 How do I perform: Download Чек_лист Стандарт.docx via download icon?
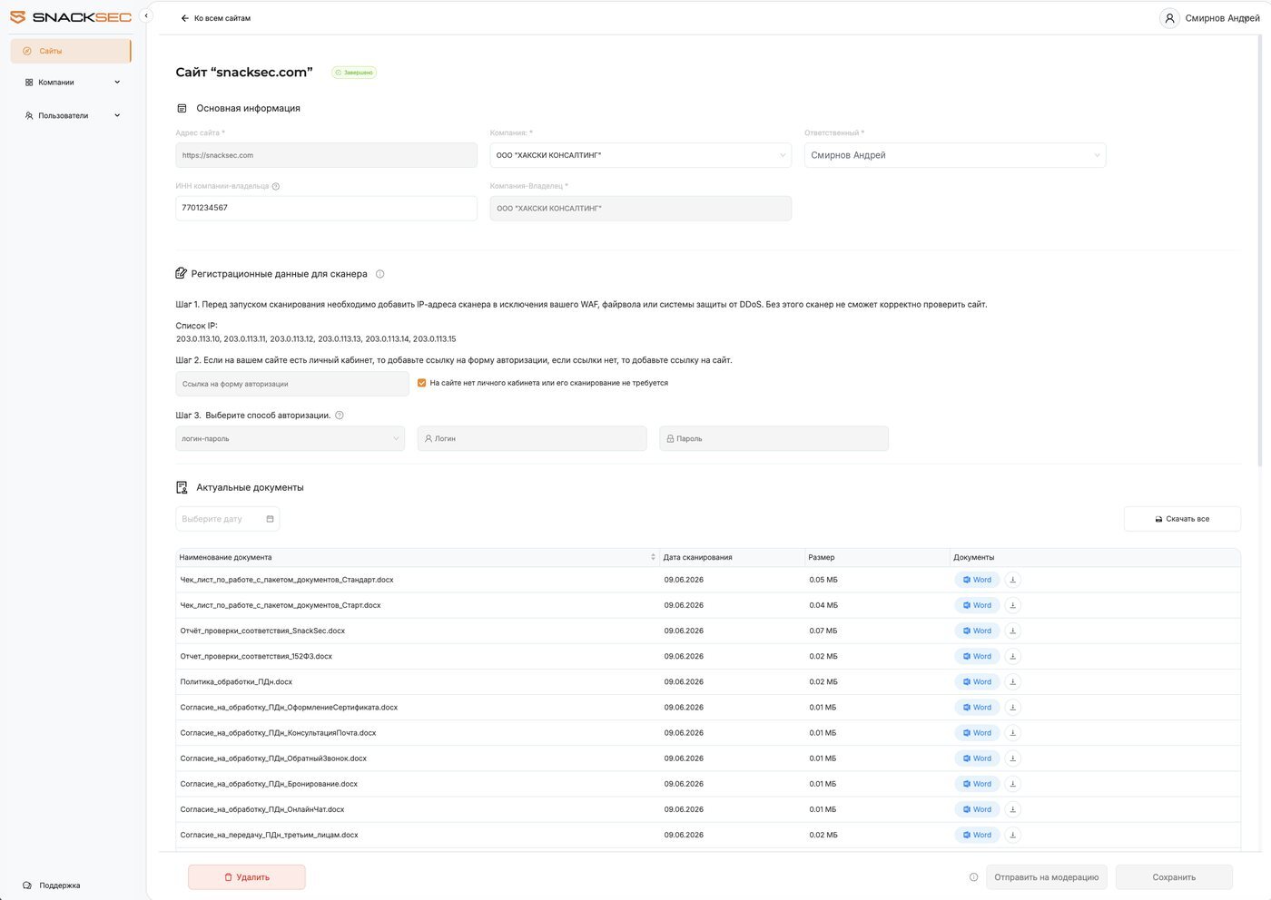[x=1013, y=580]
